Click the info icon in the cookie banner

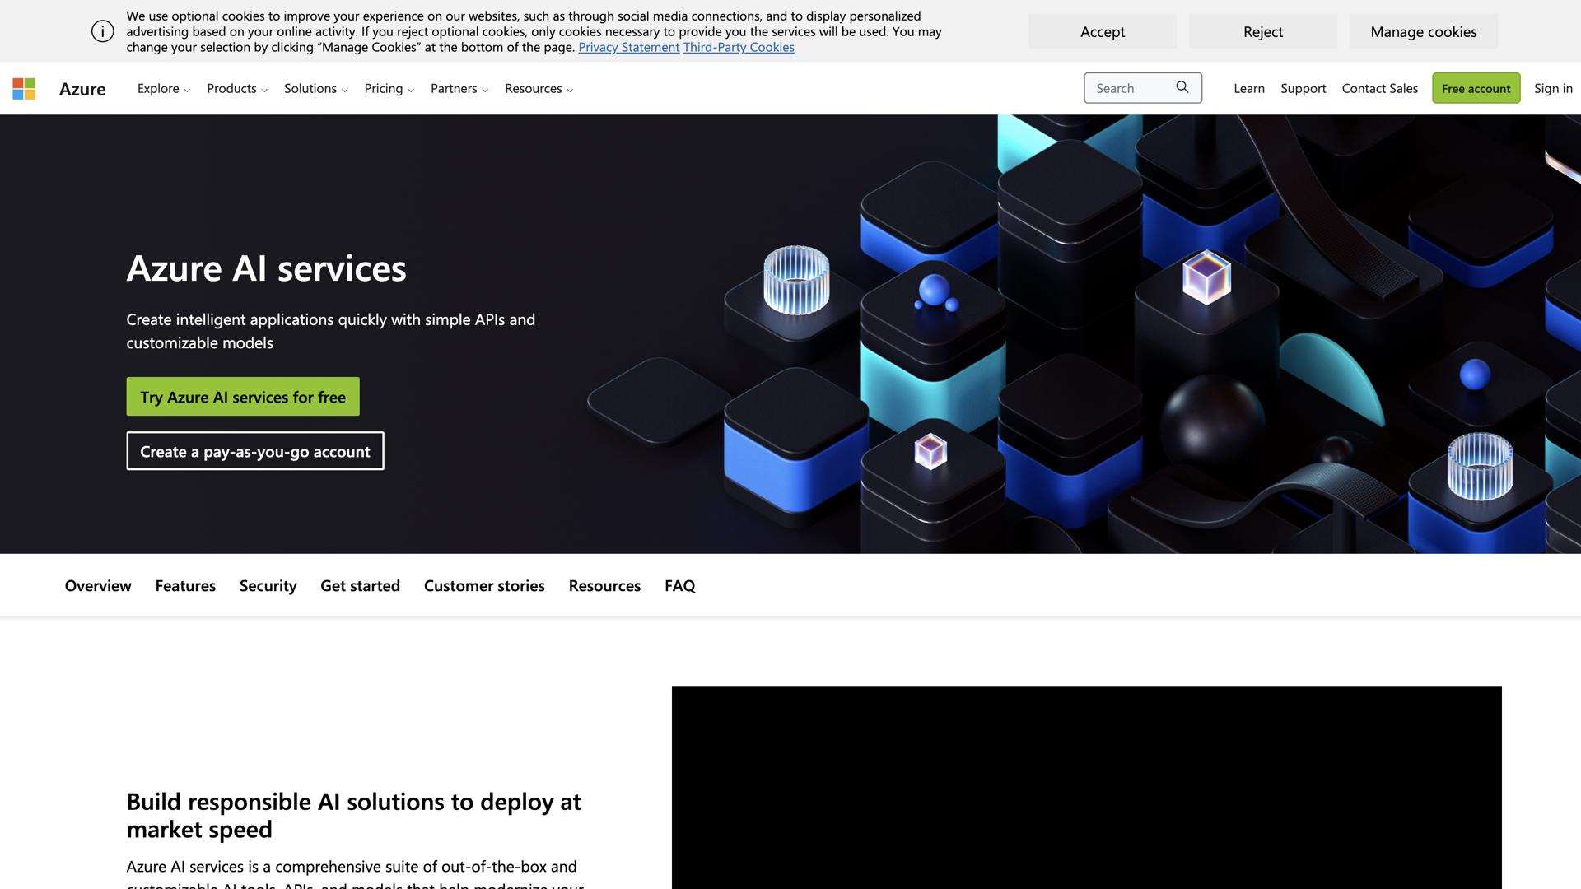coord(102,30)
